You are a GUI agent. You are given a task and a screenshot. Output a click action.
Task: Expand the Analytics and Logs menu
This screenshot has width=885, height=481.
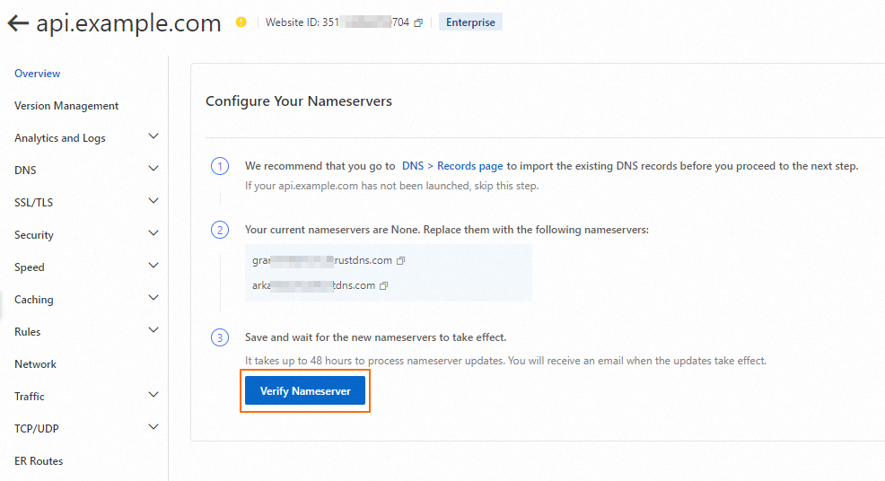(153, 137)
